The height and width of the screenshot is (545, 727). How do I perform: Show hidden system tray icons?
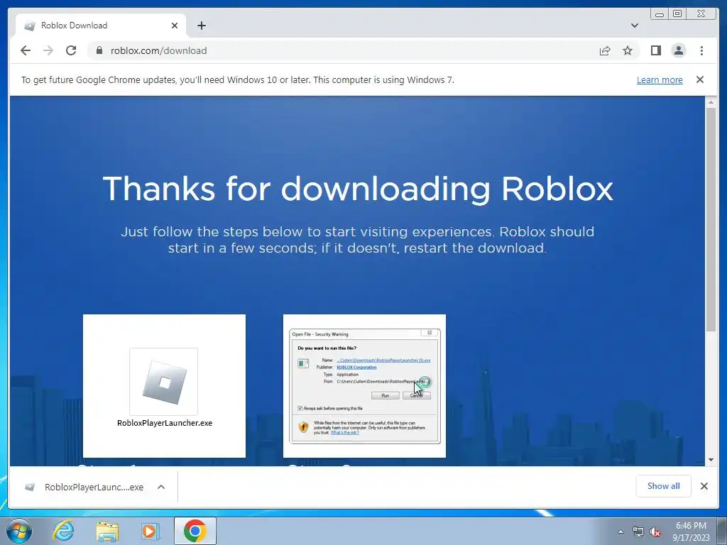(x=621, y=532)
